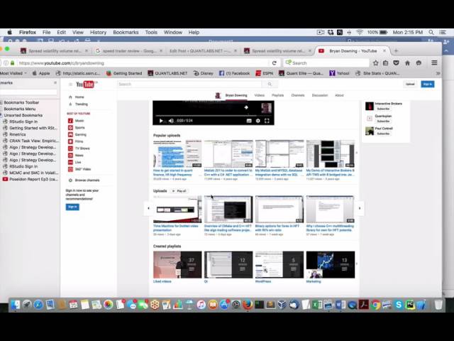Open the Liked videos playlist thumbnail
The width and height of the screenshot is (454, 341).
[177, 265]
